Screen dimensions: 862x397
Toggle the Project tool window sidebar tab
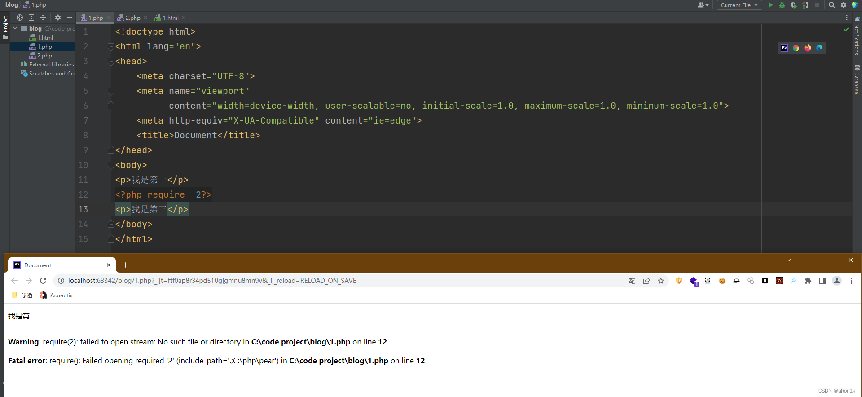coord(5,27)
